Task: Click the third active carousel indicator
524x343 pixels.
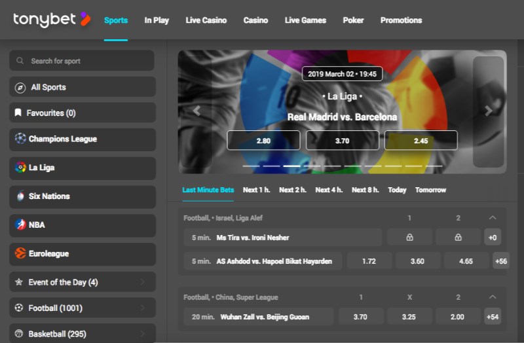Action: click(x=291, y=166)
